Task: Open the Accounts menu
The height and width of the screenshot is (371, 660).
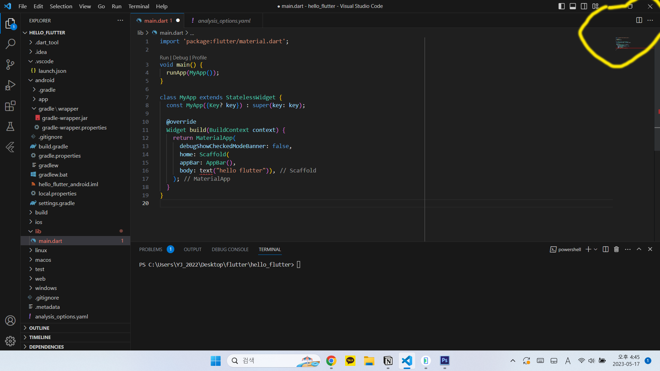Action: pyautogui.click(x=10, y=321)
